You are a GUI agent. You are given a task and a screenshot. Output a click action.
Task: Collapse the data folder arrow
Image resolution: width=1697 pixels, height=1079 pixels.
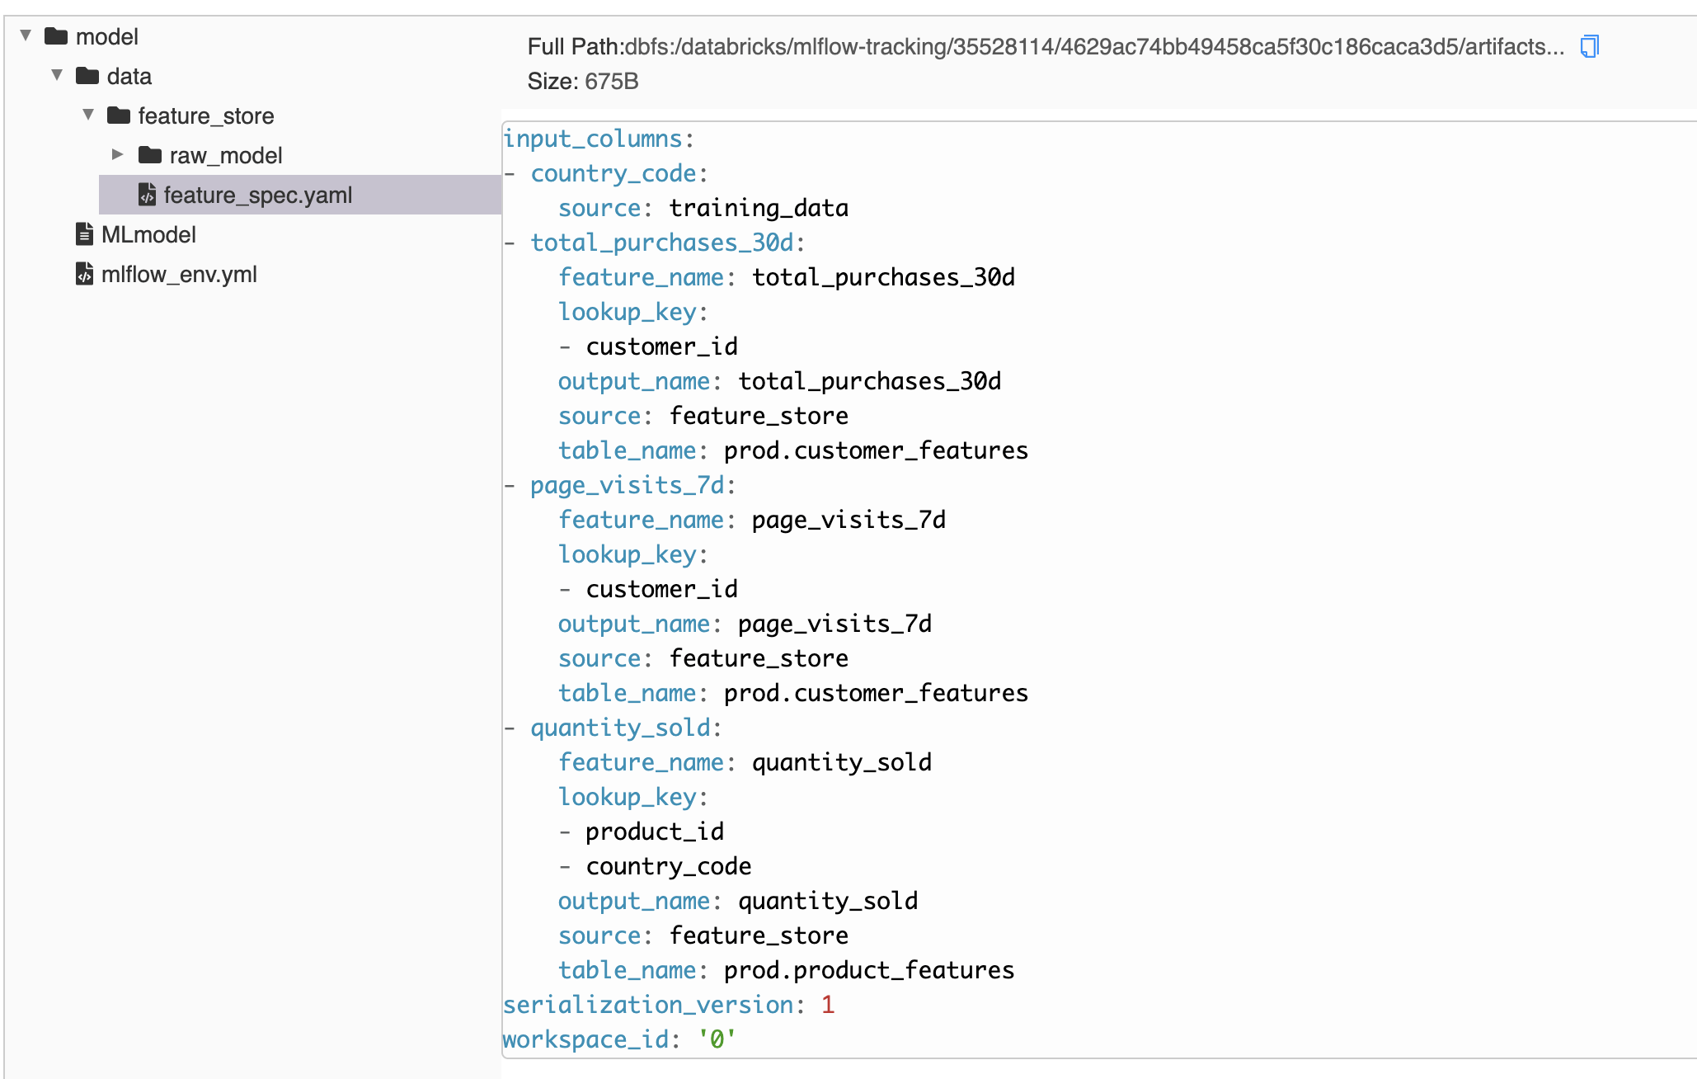pyautogui.click(x=57, y=75)
